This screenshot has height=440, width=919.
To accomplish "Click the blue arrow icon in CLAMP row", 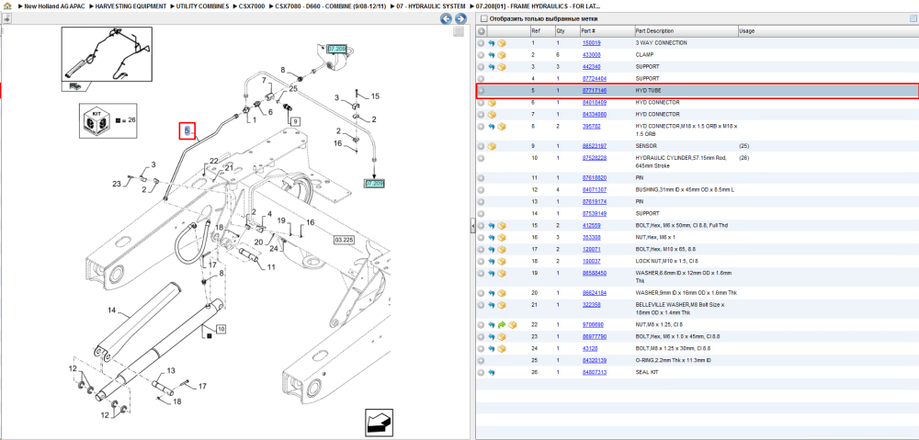I will (x=492, y=55).
